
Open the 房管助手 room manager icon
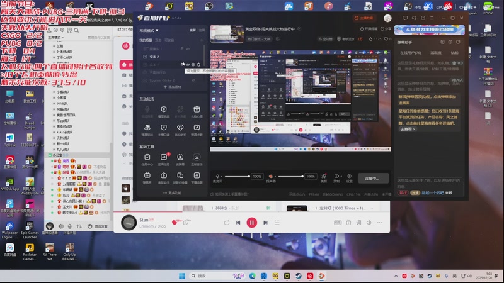click(x=164, y=175)
